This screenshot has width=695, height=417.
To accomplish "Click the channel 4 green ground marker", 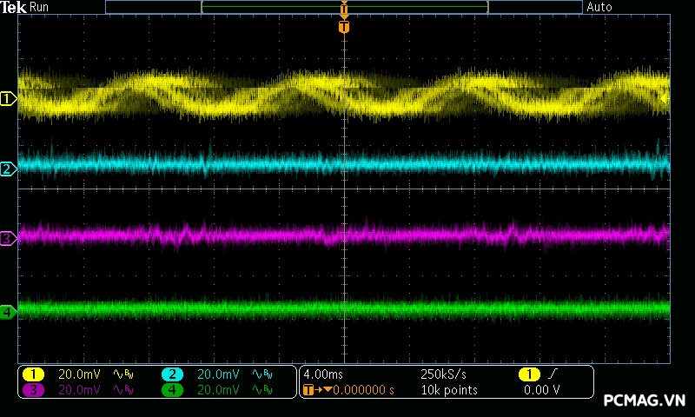I will point(8,311).
